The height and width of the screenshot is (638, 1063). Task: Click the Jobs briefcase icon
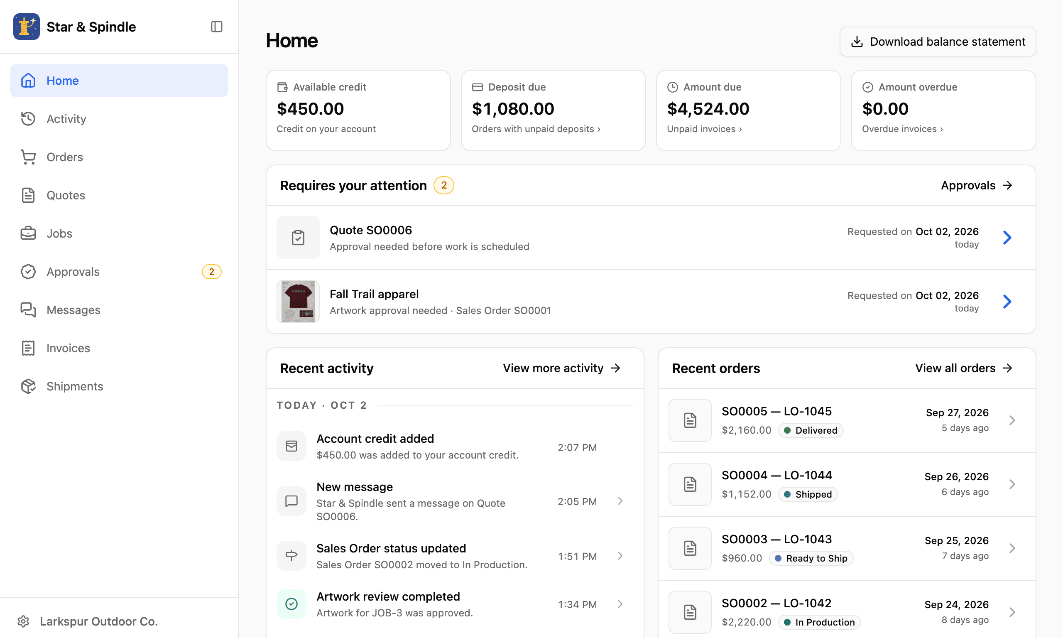coord(28,233)
